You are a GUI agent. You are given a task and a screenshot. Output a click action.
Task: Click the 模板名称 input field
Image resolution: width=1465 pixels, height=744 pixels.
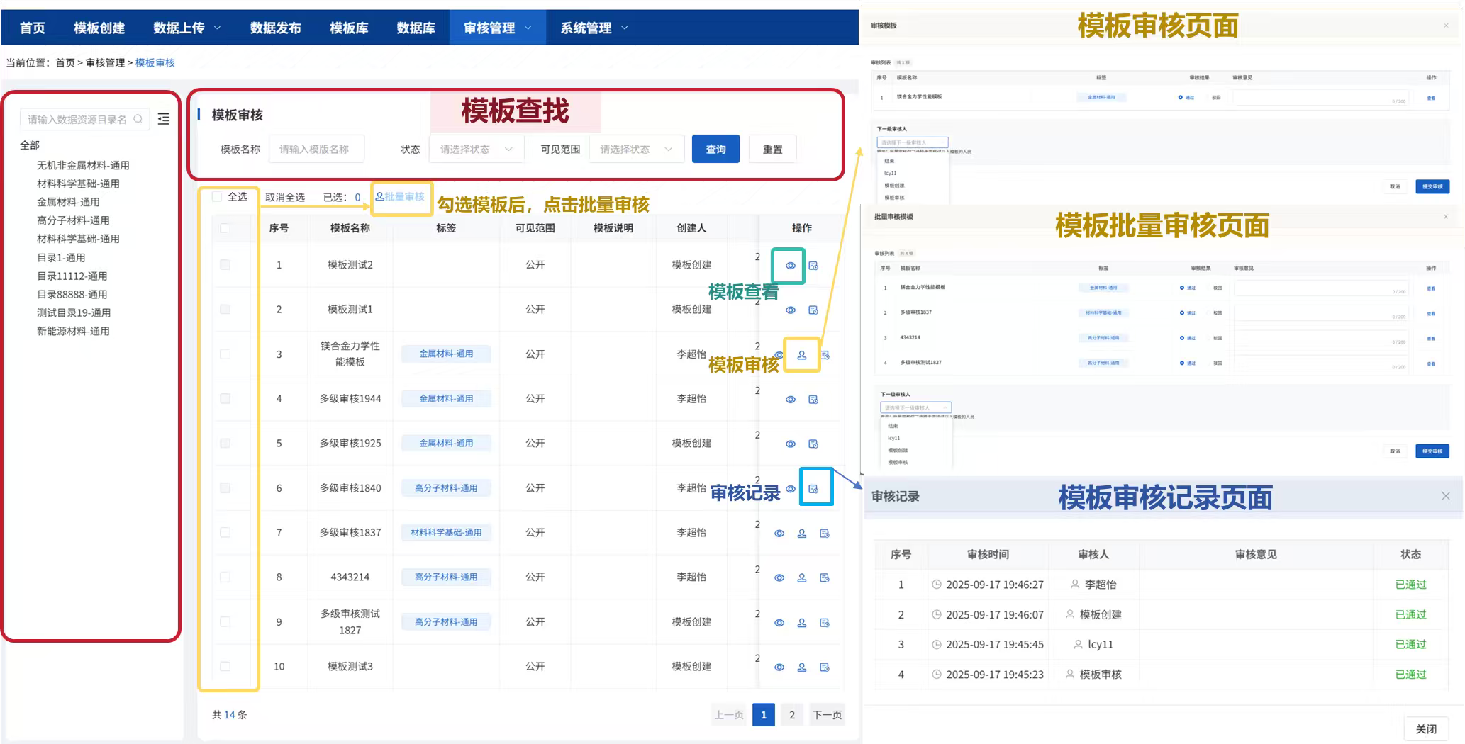click(316, 150)
